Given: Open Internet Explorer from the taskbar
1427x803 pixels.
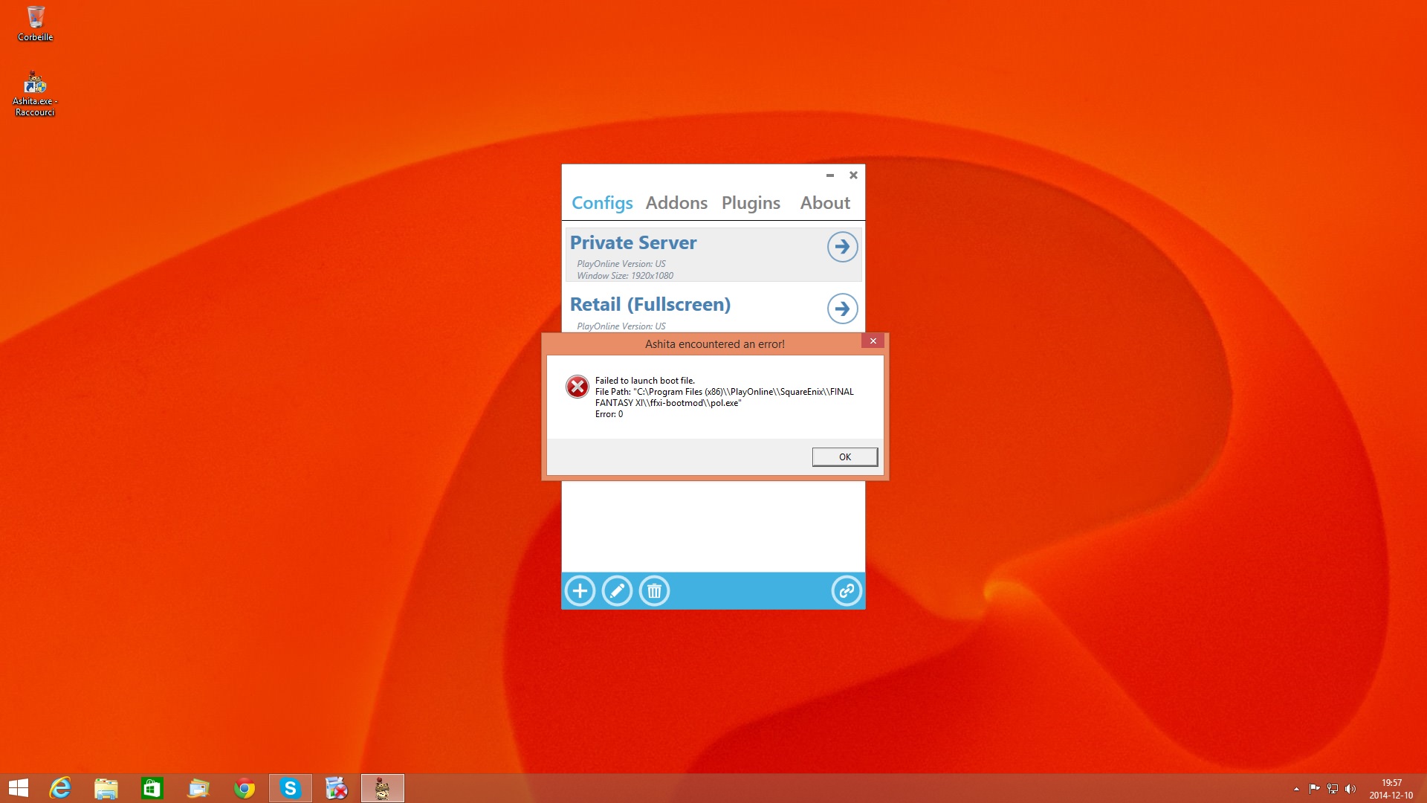Looking at the screenshot, I should (60, 788).
